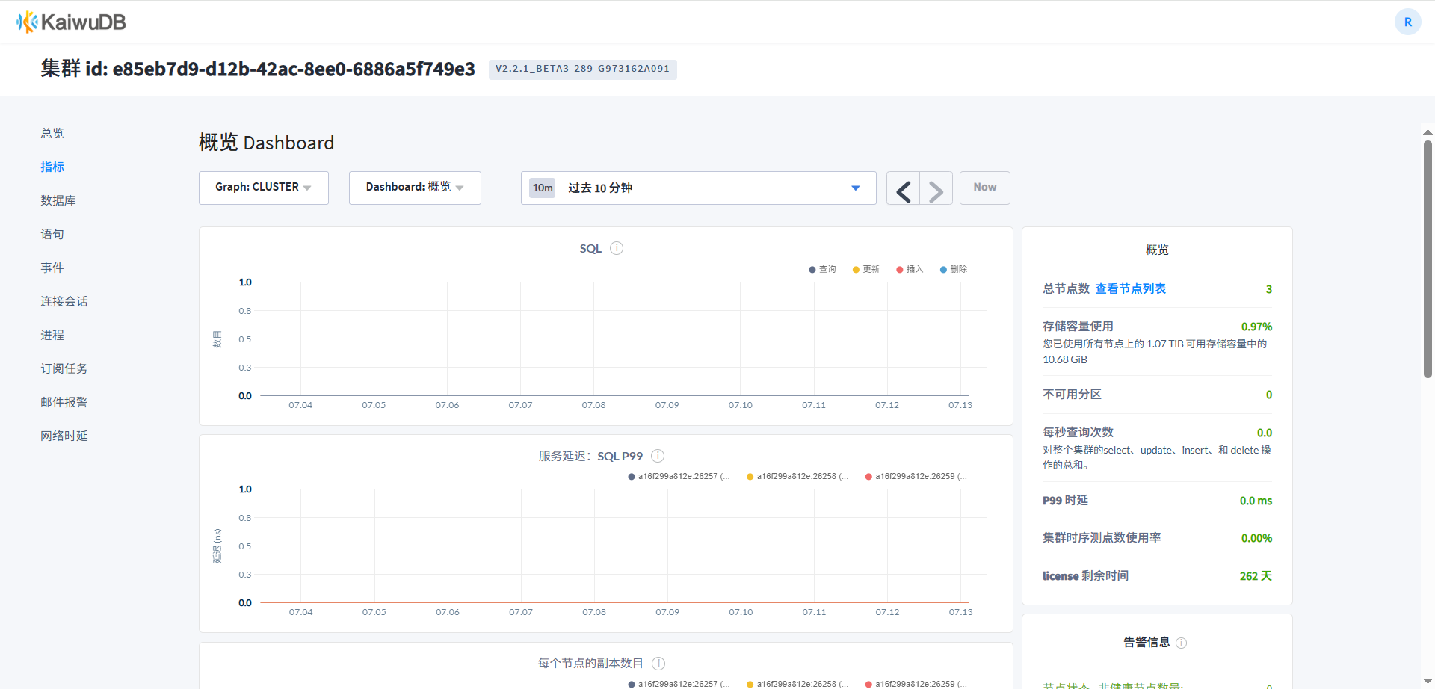This screenshot has width=1435, height=689.
Task: Click info icon beside SQL P99 title
Action: click(x=658, y=456)
